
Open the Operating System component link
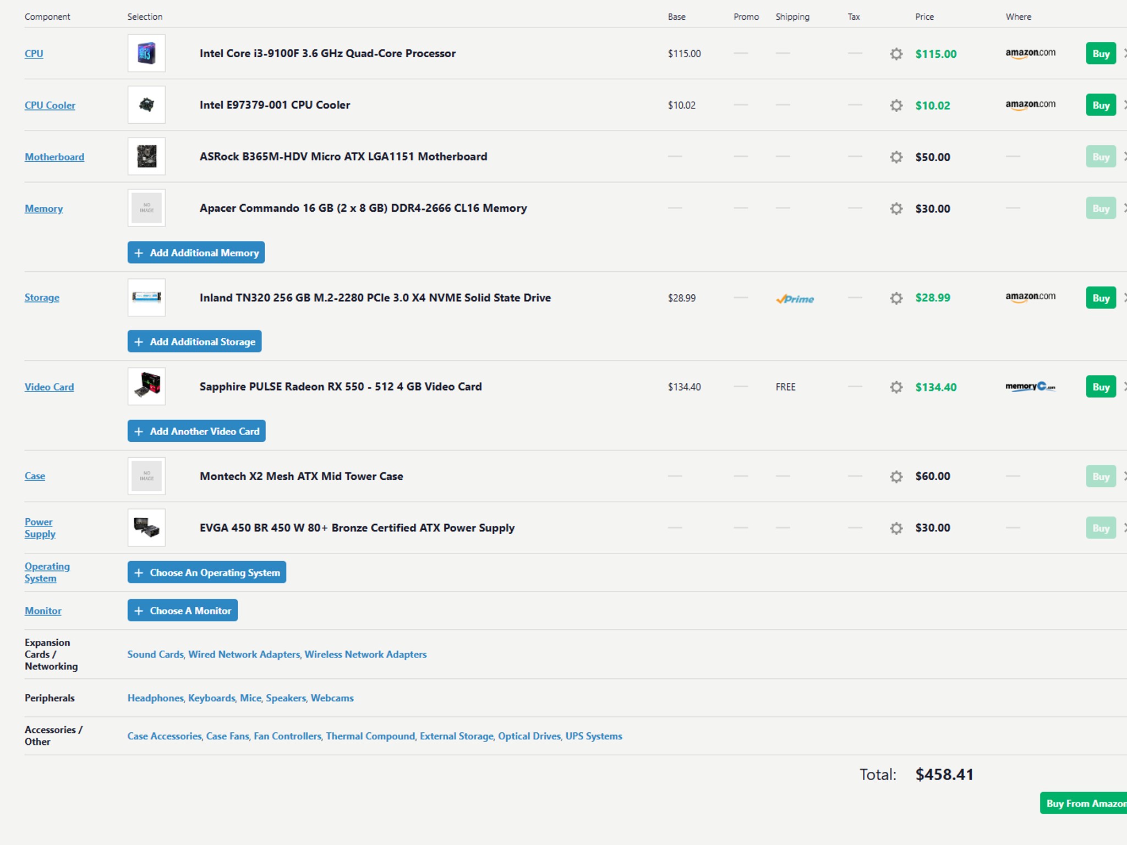[47, 572]
